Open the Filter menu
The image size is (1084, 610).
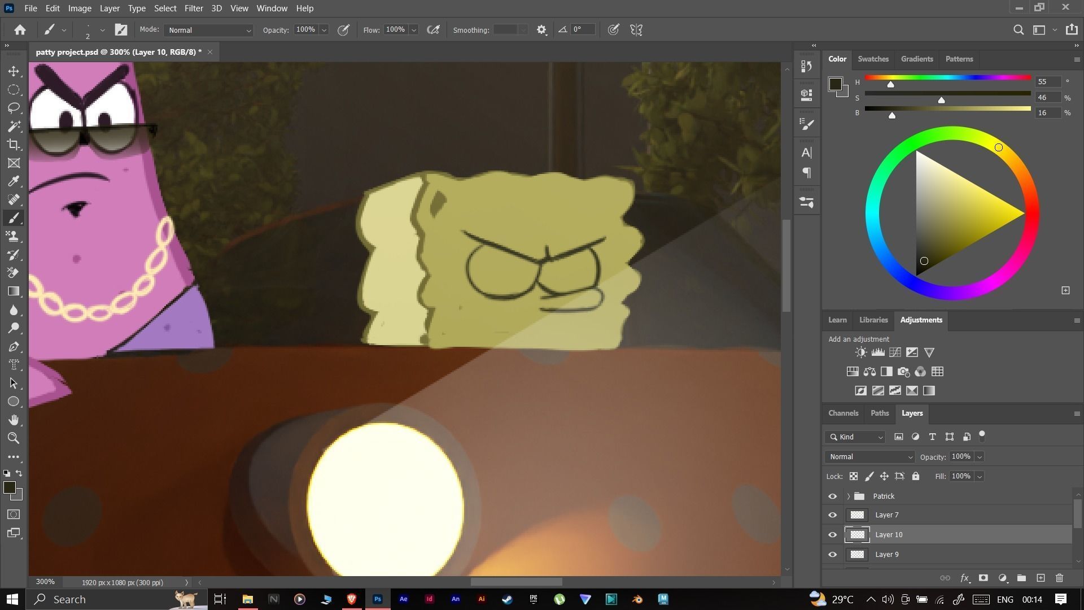[x=194, y=8]
